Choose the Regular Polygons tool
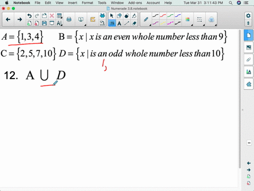Viewport: 254px width, 191px height. tap(126, 16)
